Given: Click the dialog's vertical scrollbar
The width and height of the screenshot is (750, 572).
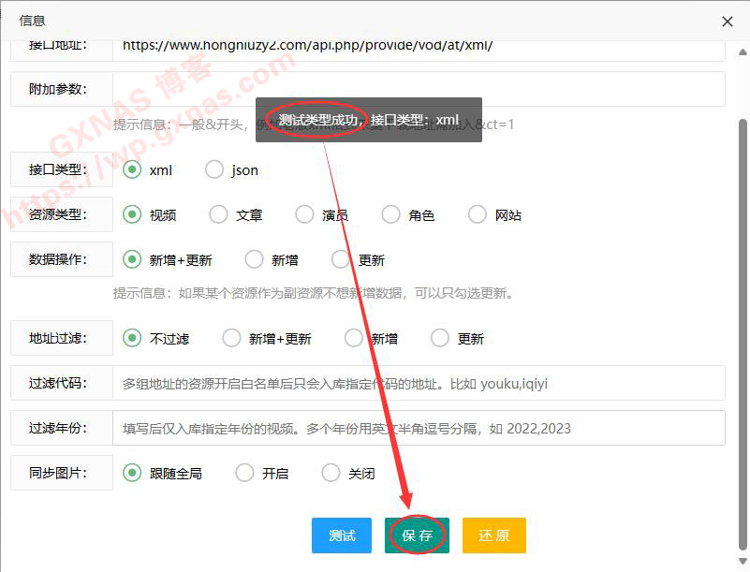Looking at the screenshot, I should (x=742, y=281).
